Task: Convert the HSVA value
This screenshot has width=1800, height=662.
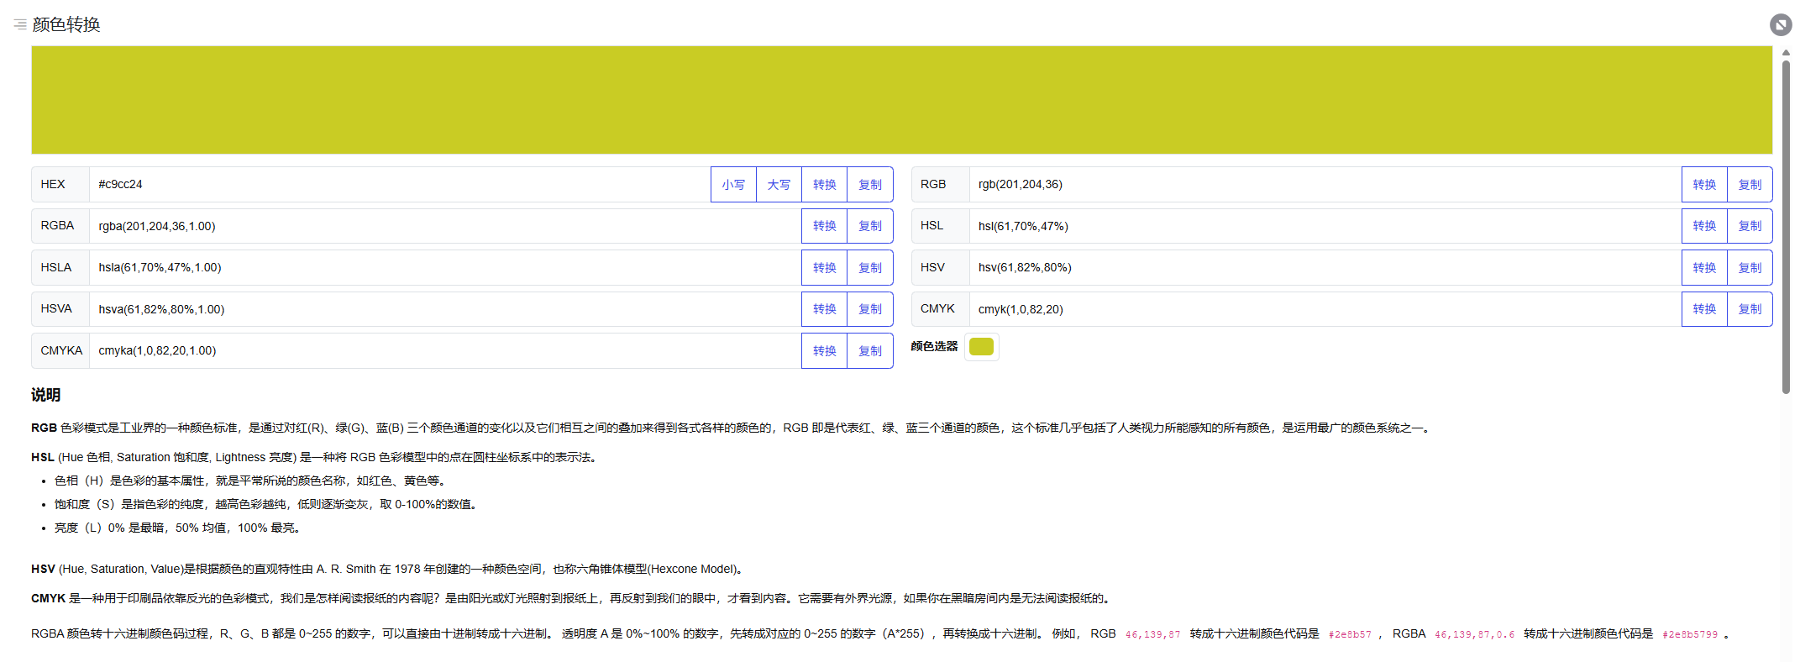Action: pyautogui.click(x=824, y=309)
